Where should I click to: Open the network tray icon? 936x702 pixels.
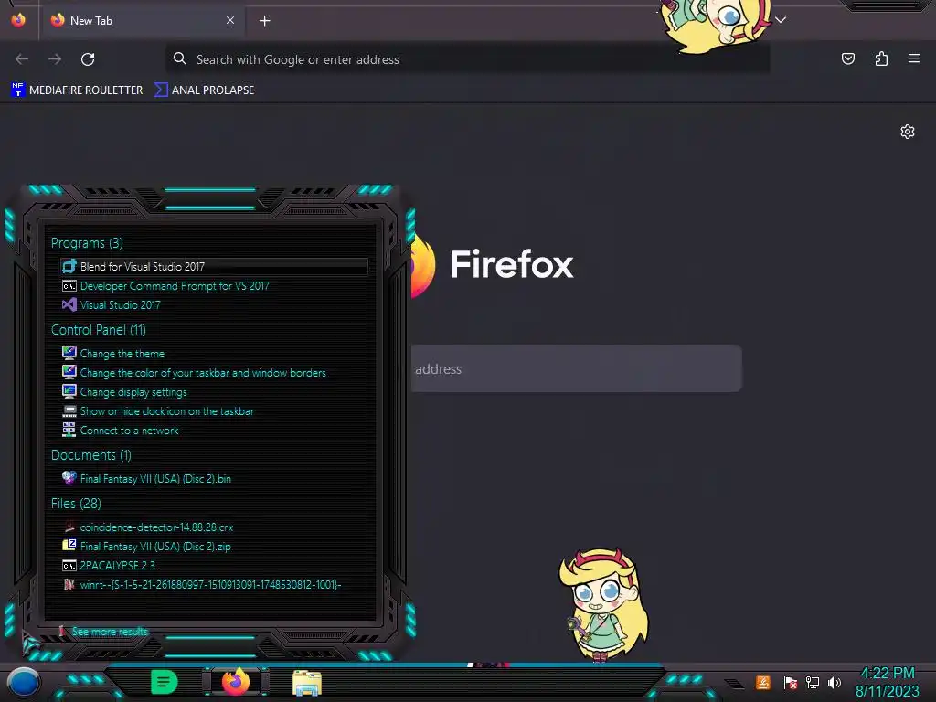812,682
